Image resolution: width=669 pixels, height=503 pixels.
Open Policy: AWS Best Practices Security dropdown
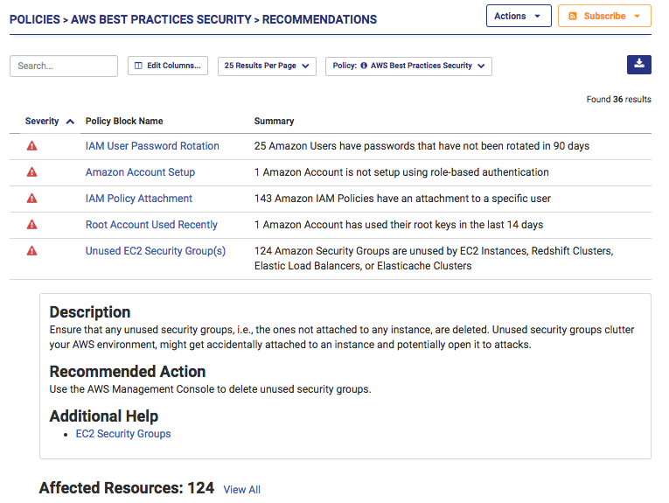pyautogui.click(x=408, y=66)
